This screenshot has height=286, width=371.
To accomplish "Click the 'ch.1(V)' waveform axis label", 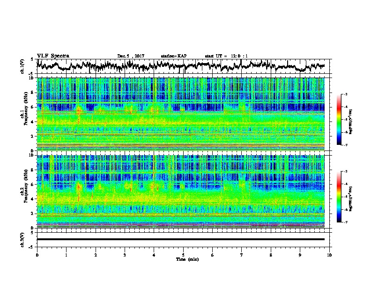I will 22,66.
